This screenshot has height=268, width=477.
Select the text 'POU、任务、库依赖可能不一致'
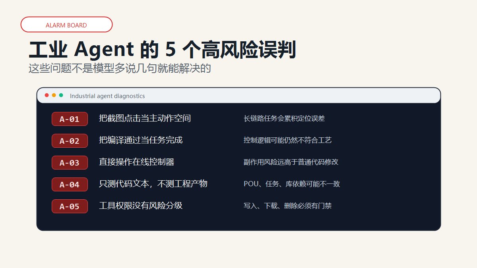coord(292,184)
